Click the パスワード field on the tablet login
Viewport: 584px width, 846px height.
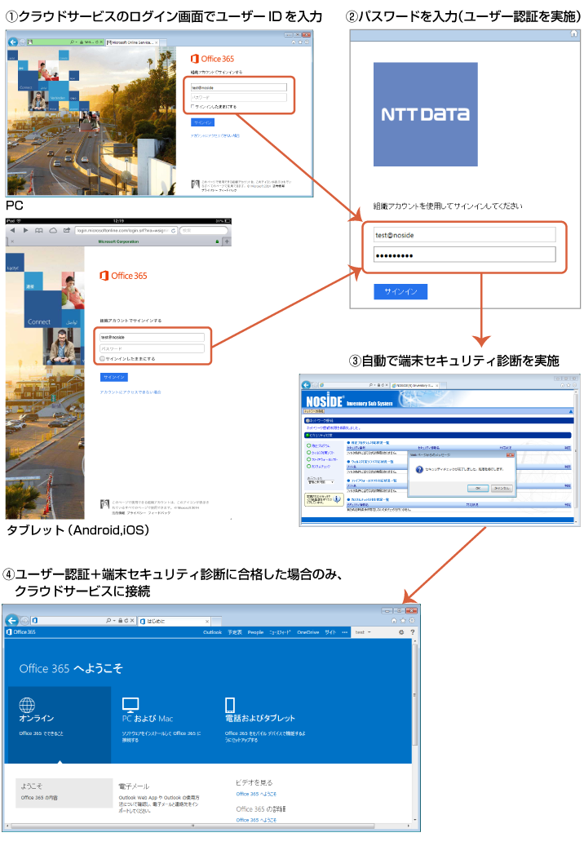[x=152, y=348]
